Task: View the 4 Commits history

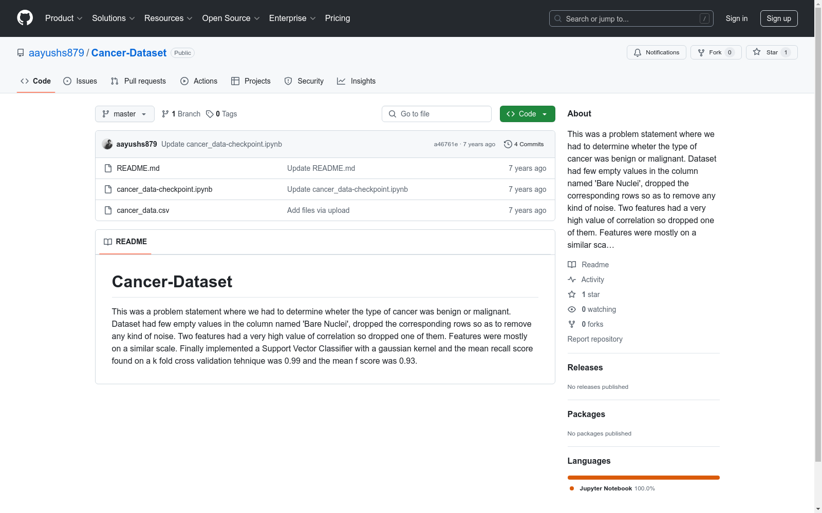Action: [x=524, y=144]
